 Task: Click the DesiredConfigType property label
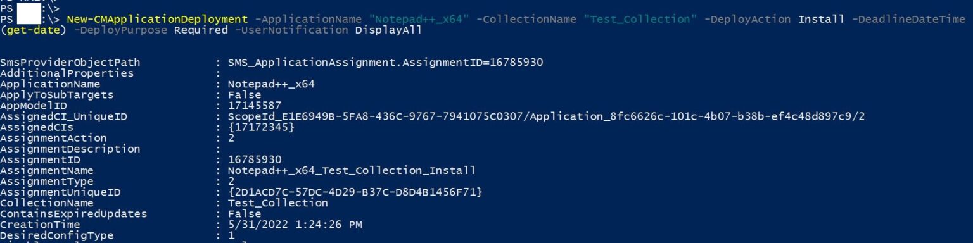[x=57, y=235]
